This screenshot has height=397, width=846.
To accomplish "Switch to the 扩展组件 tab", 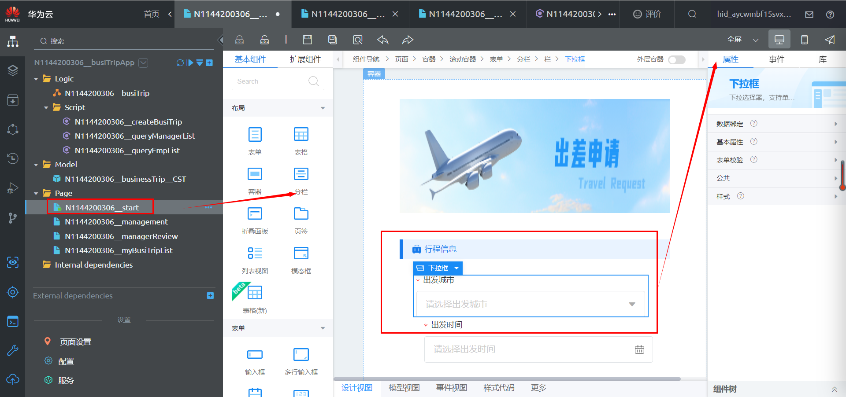I will tap(306, 59).
